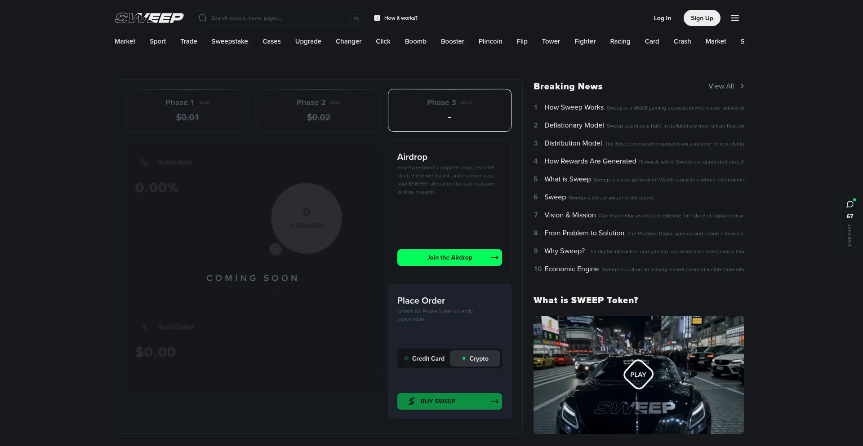Screen dimensions: 863x446
Task: Click the Airdrop heading
Action: coord(412,157)
